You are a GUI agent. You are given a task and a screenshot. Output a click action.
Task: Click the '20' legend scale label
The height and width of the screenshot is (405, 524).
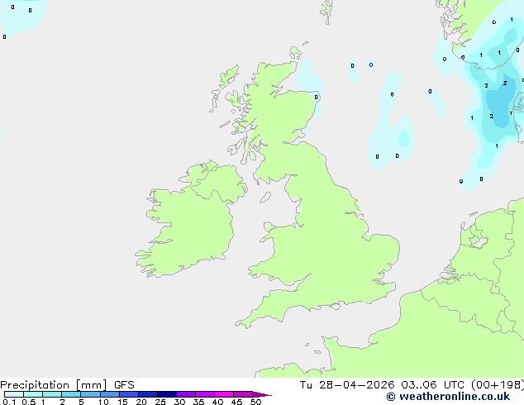141,402
